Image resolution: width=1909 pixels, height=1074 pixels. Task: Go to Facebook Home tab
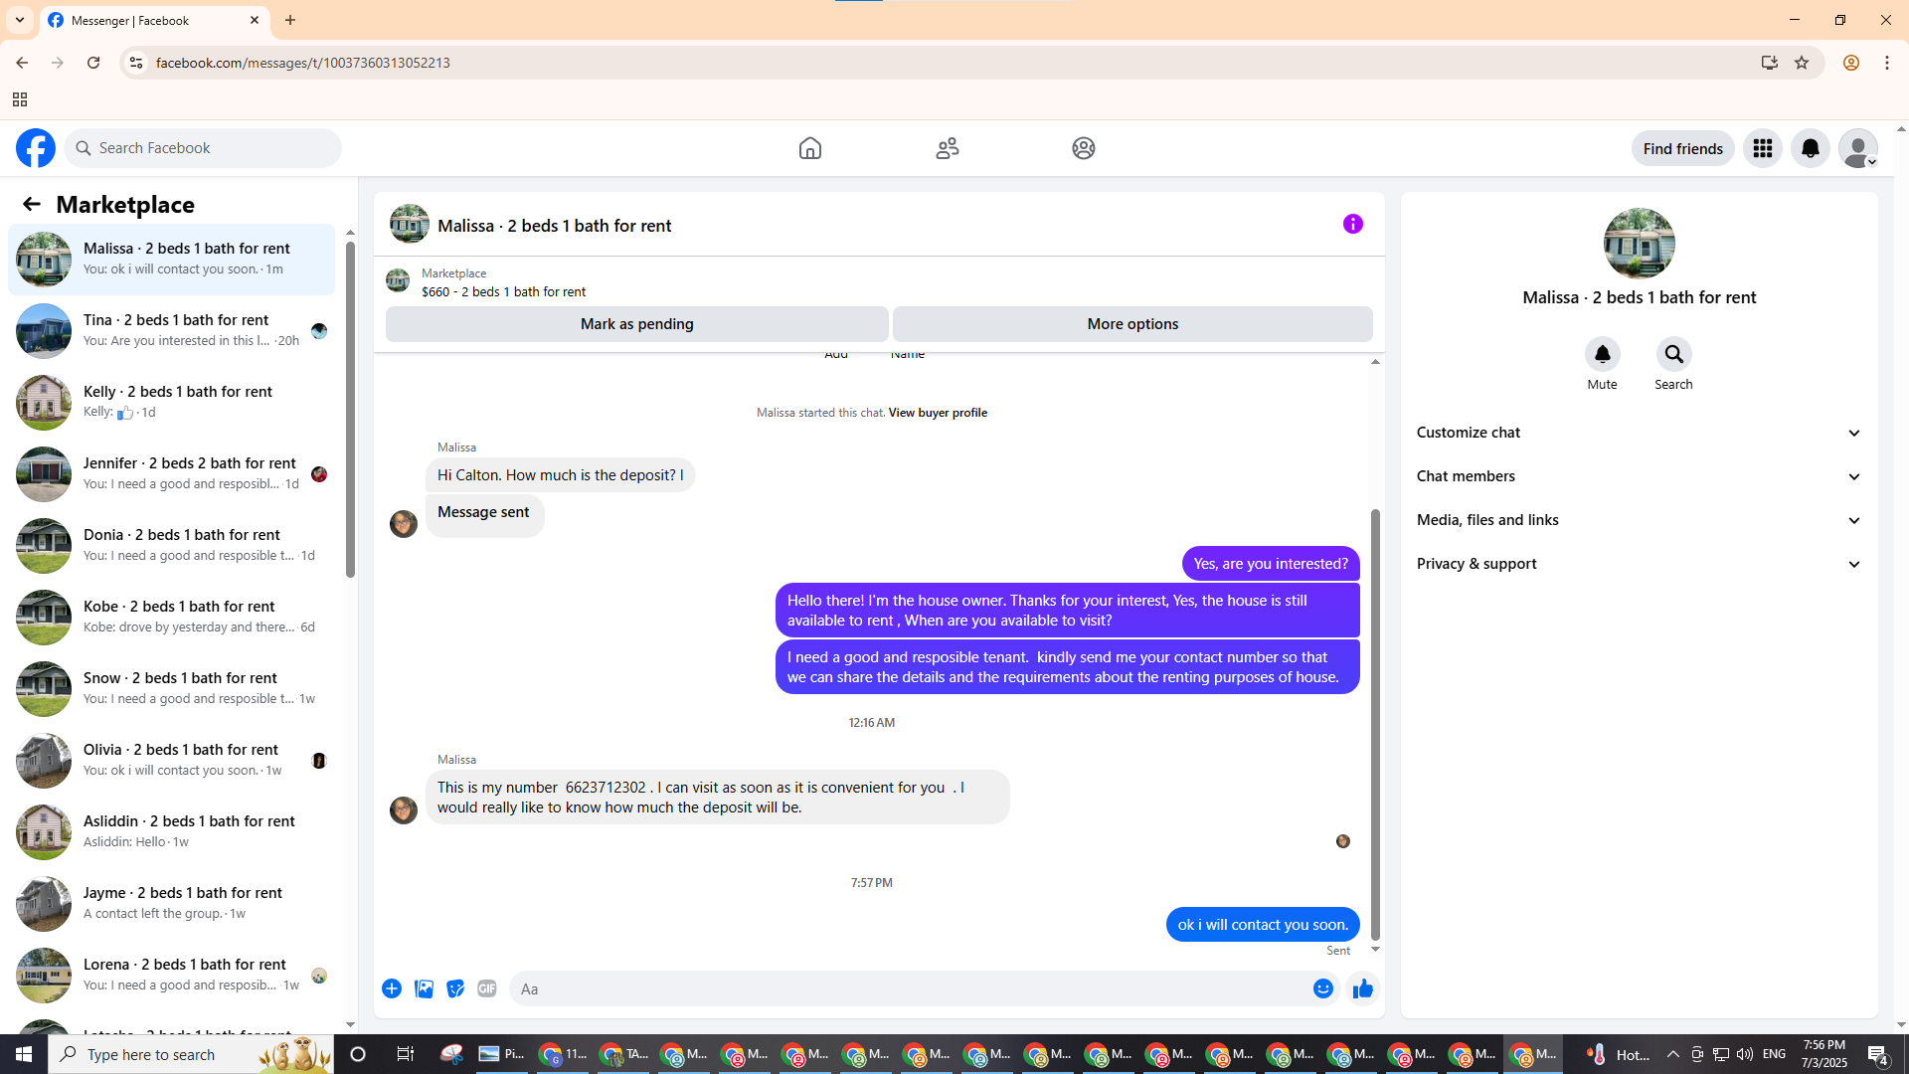tap(810, 148)
